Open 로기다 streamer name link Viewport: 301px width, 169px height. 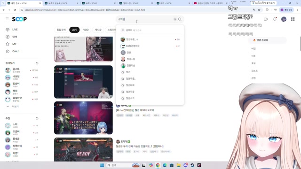[124, 142]
